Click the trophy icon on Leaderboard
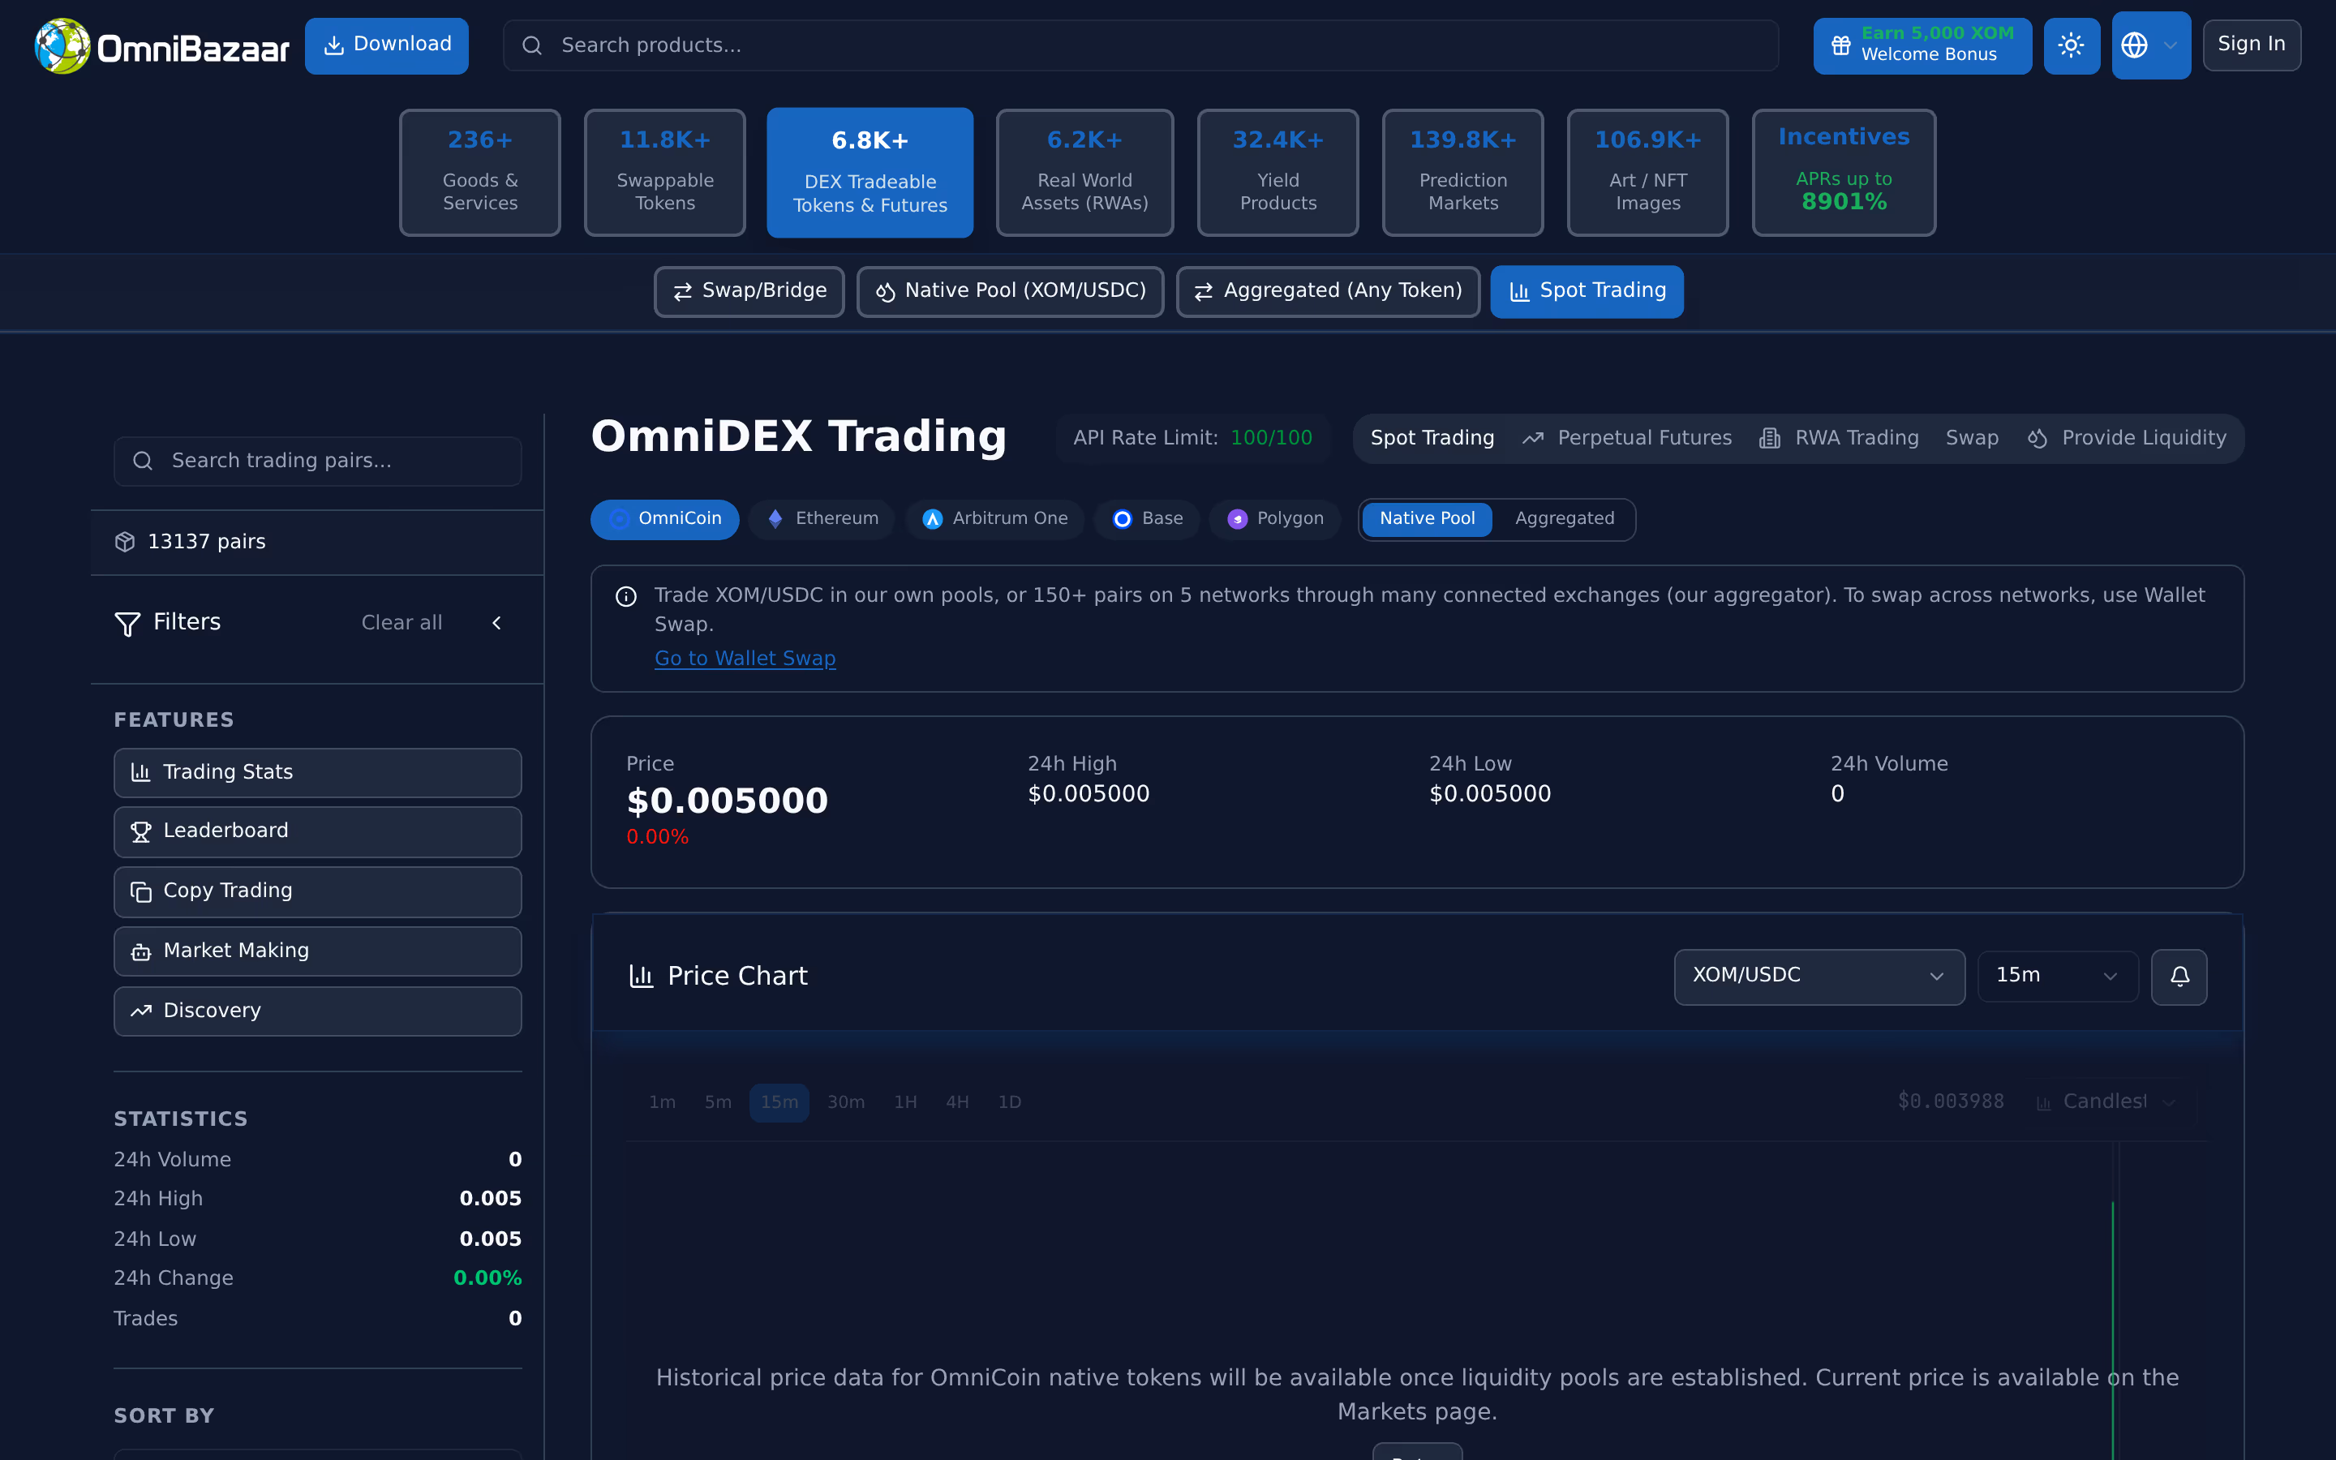Viewport: 2336px width, 1460px height. point(141,832)
